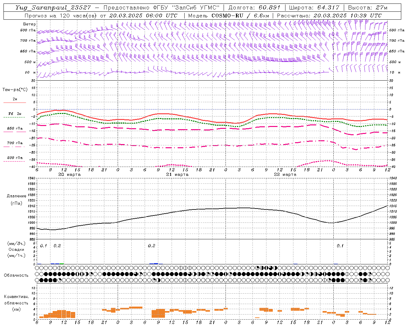
Task: Click the 'Давление' pressure panel label
Action: tap(16, 196)
